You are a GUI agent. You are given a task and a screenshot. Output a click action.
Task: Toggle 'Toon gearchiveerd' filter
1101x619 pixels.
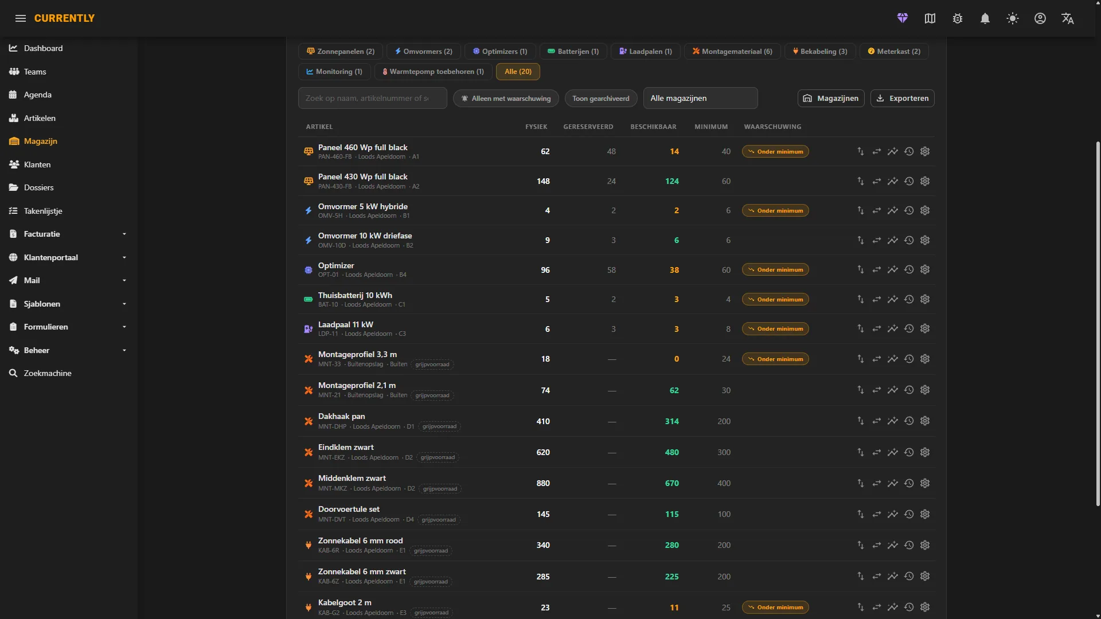coord(600,99)
